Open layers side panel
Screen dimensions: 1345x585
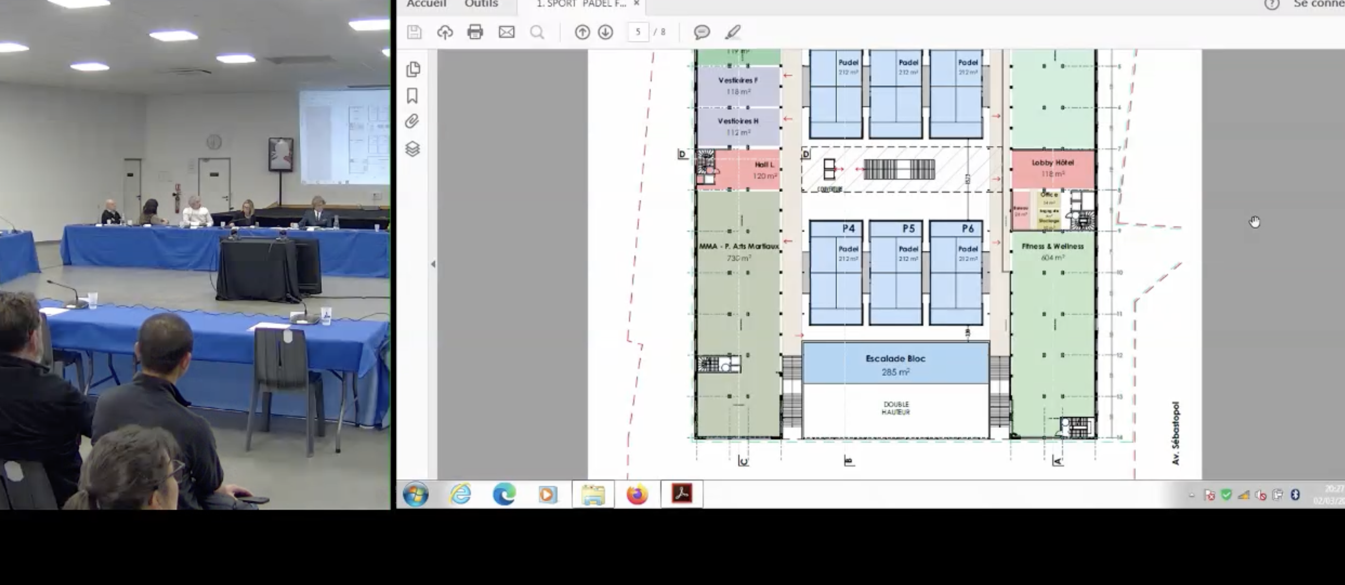pos(412,149)
